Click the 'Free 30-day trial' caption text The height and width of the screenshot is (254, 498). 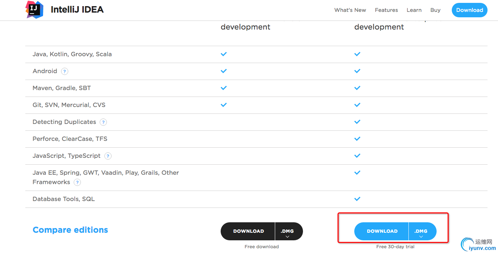[x=395, y=247]
